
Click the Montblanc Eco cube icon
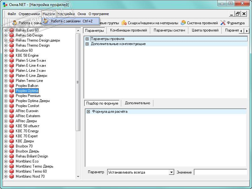click(12, 161)
